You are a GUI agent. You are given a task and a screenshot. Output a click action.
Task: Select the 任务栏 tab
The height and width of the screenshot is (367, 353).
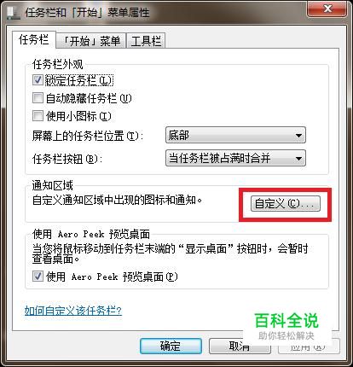tap(34, 39)
